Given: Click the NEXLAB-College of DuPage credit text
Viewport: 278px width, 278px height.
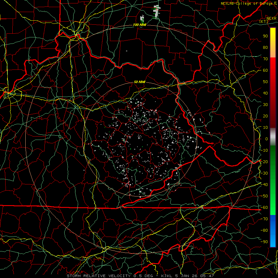Looking at the screenshot, I should (247, 3).
